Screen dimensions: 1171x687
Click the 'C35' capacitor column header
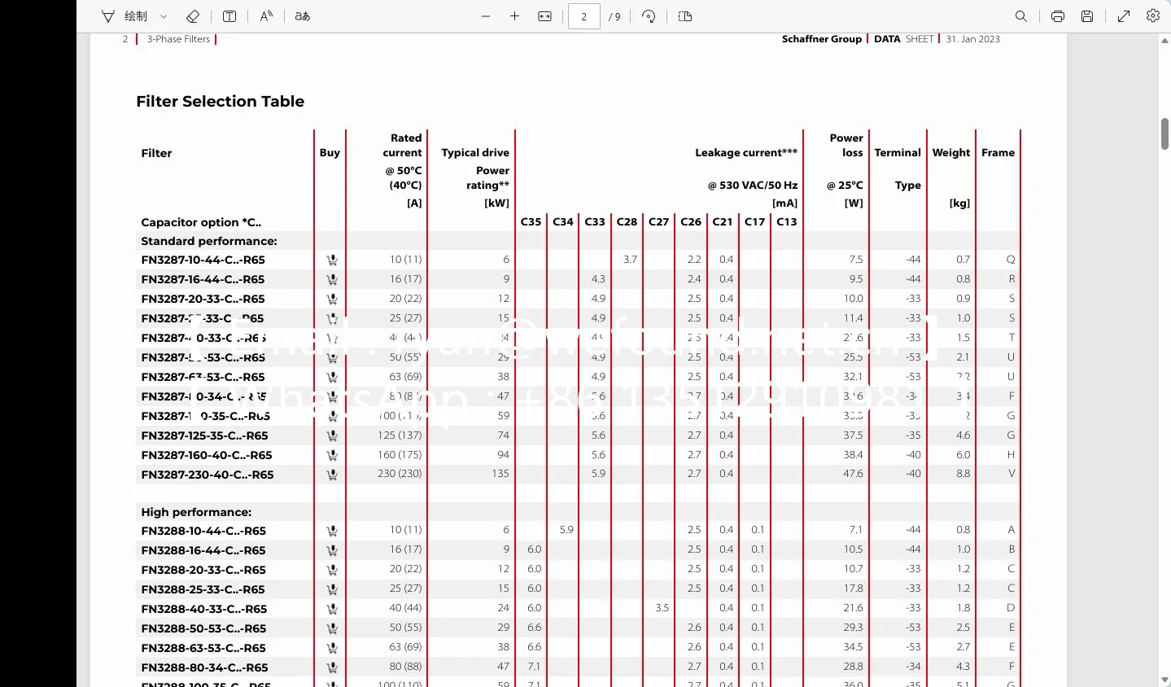coord(531,221)
